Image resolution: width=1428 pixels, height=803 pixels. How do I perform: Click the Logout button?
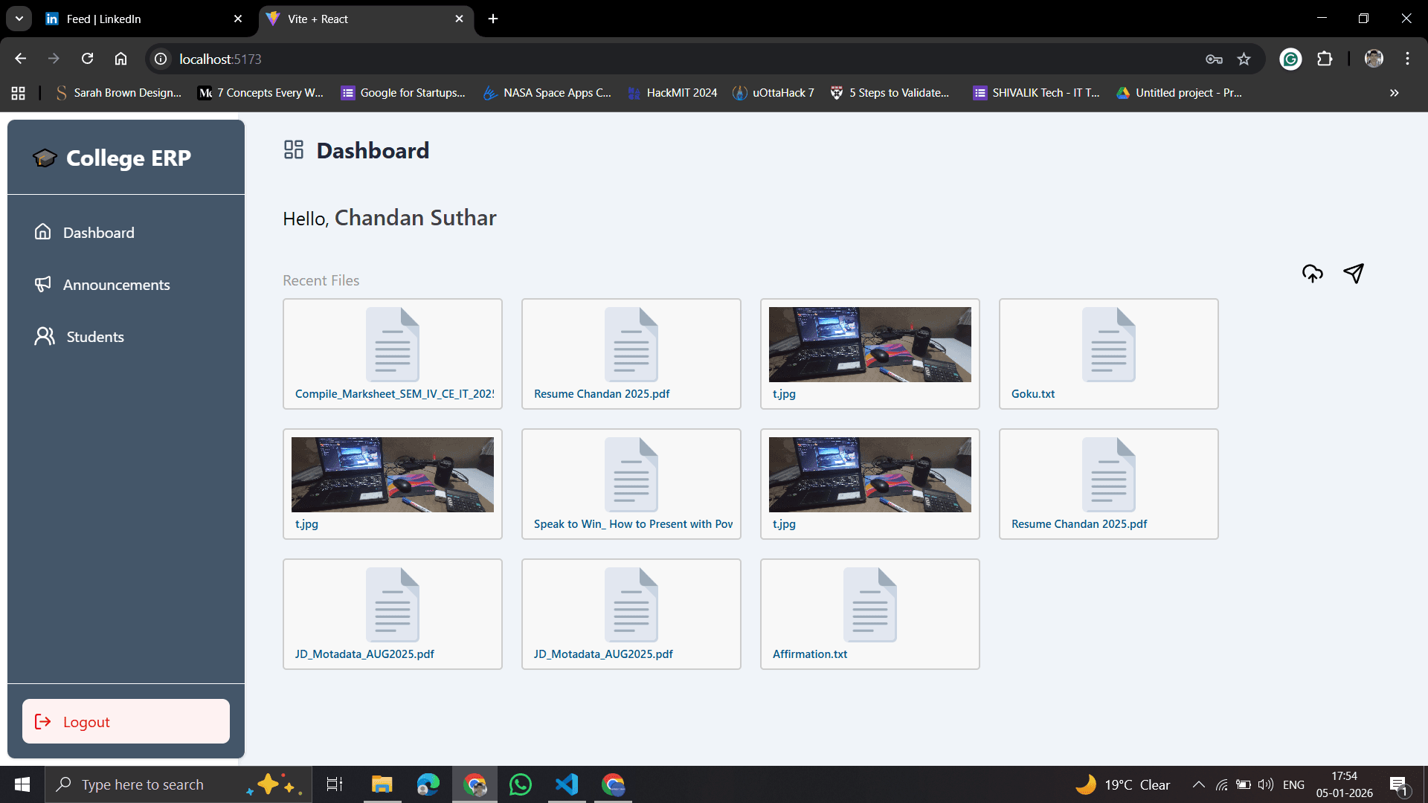125,720
